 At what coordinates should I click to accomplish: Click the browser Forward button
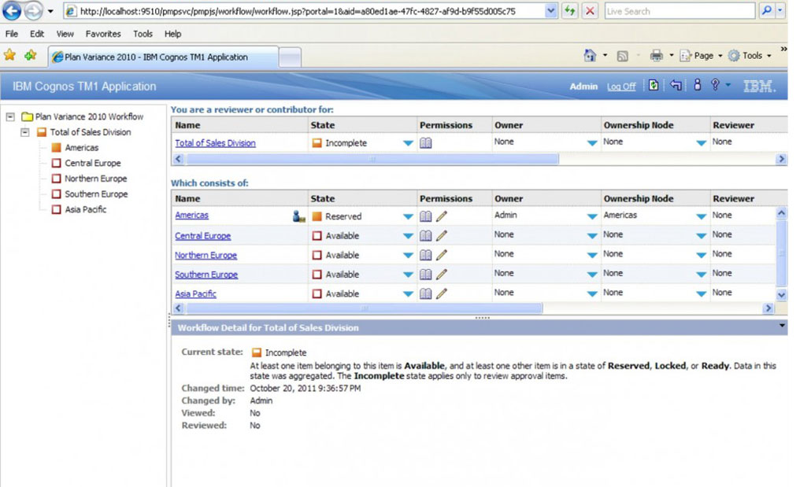34,10
